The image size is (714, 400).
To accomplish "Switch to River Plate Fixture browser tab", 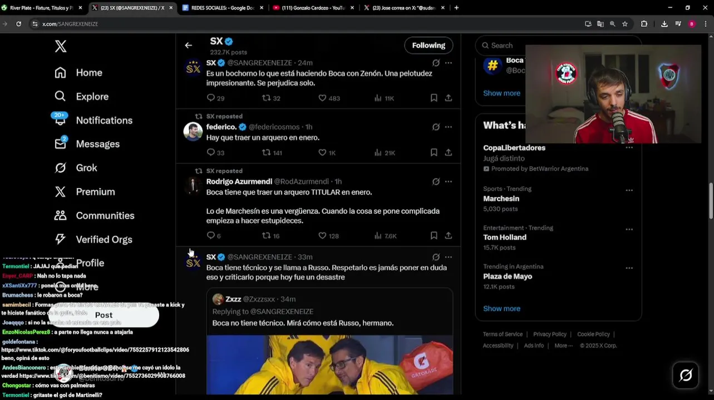I will (x=42, y=8).
